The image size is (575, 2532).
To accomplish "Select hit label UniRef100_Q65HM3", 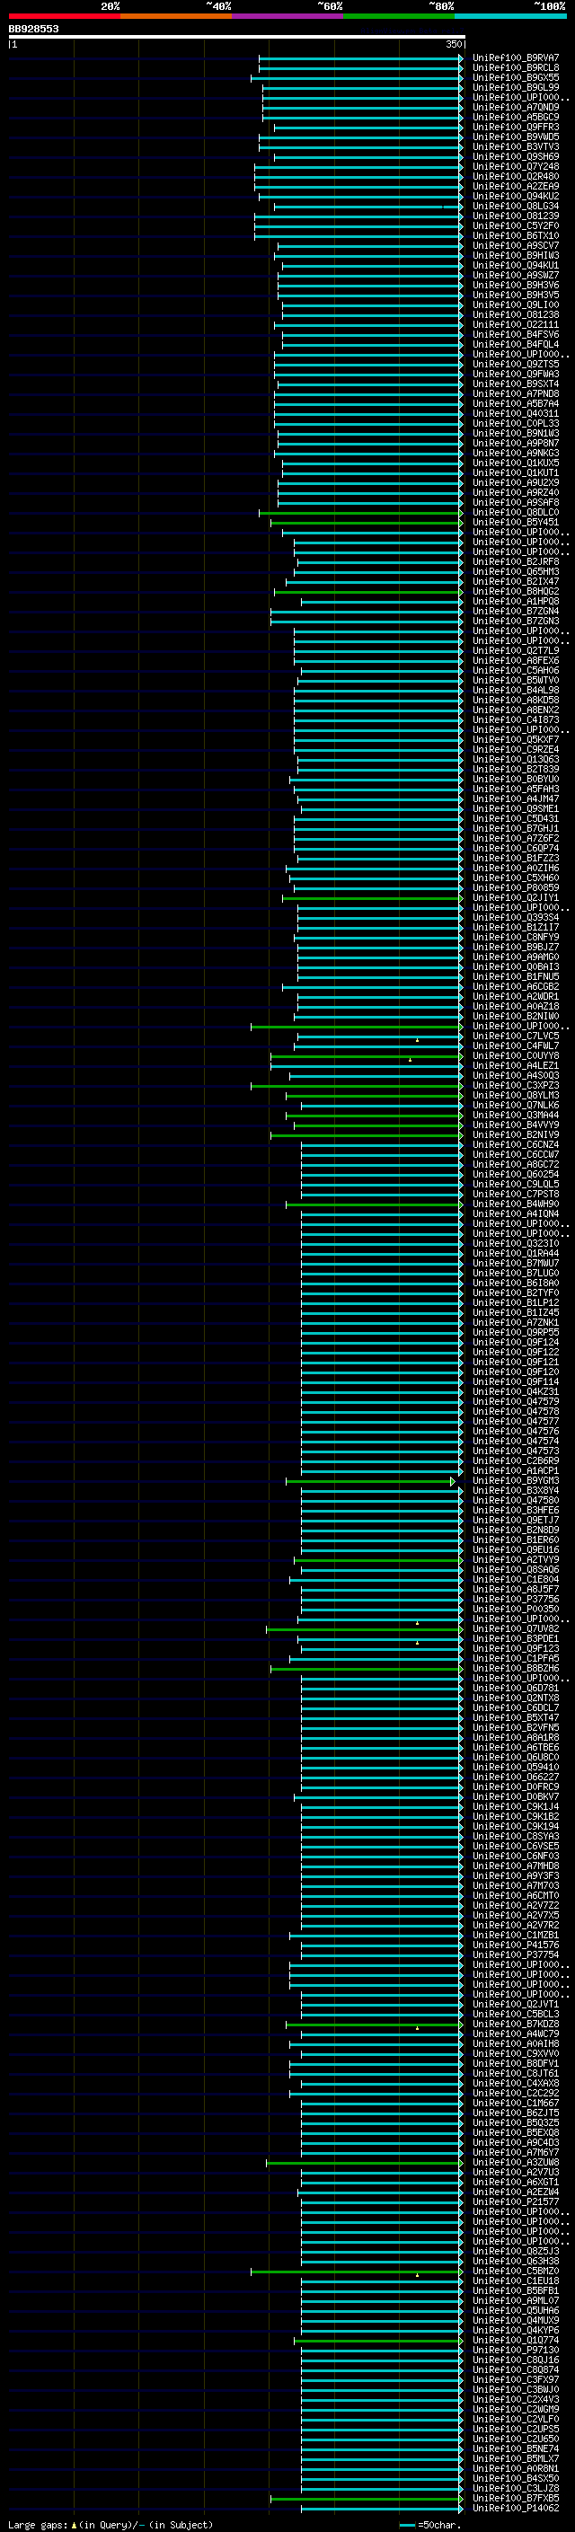I will [x=516, y=572].
